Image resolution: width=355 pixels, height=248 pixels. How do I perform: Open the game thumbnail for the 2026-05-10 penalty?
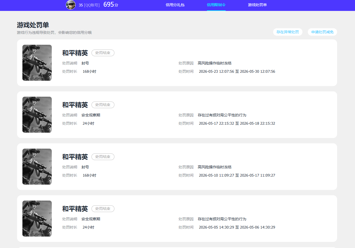(37, 166)
